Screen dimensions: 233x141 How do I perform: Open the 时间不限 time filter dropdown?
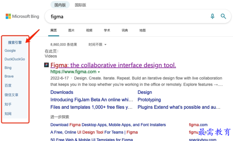[x=97, y=45]
